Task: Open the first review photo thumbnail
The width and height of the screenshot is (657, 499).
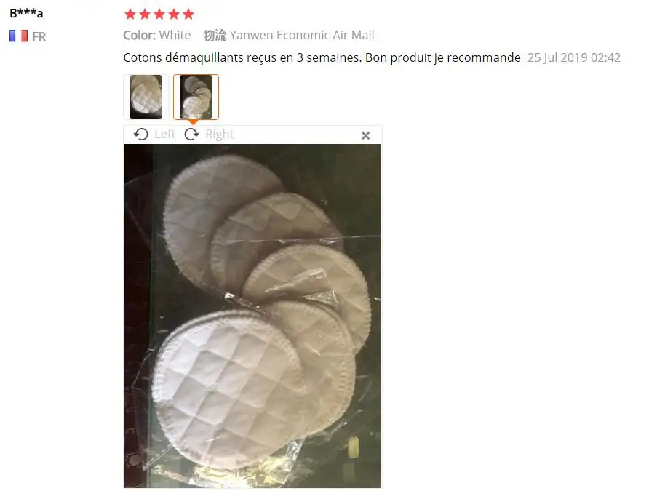Action: (x=146, y=97)
